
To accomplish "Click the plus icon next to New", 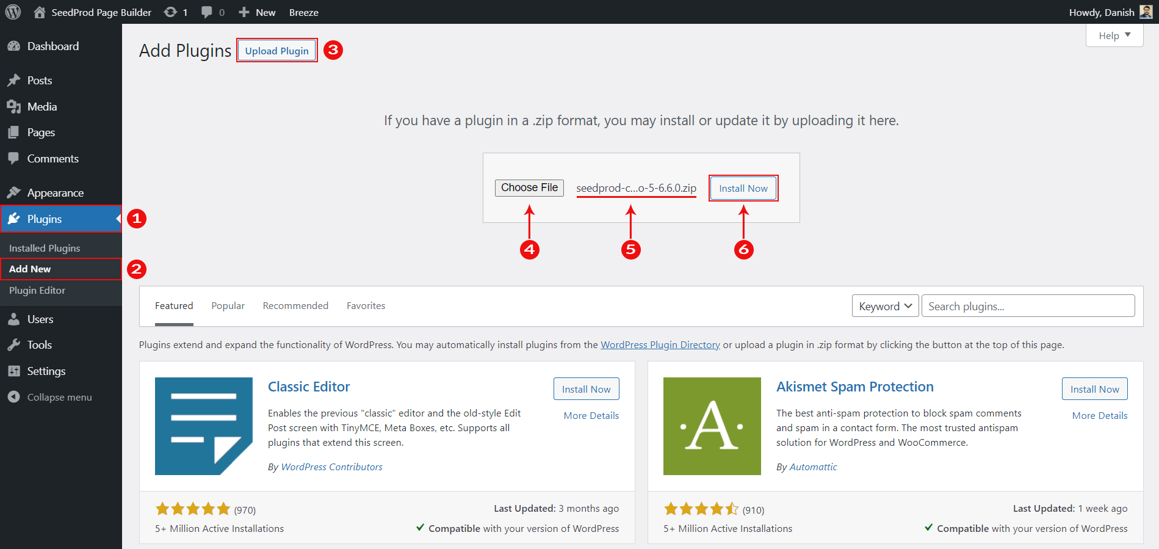I will (x=244, y=12).
